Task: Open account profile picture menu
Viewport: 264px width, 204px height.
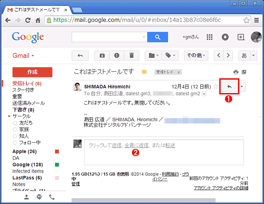Action: (x=256, y=37)
